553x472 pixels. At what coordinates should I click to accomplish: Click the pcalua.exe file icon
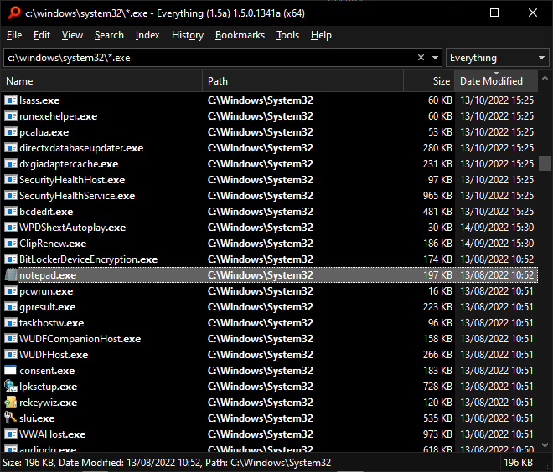[x=11, y=132]
